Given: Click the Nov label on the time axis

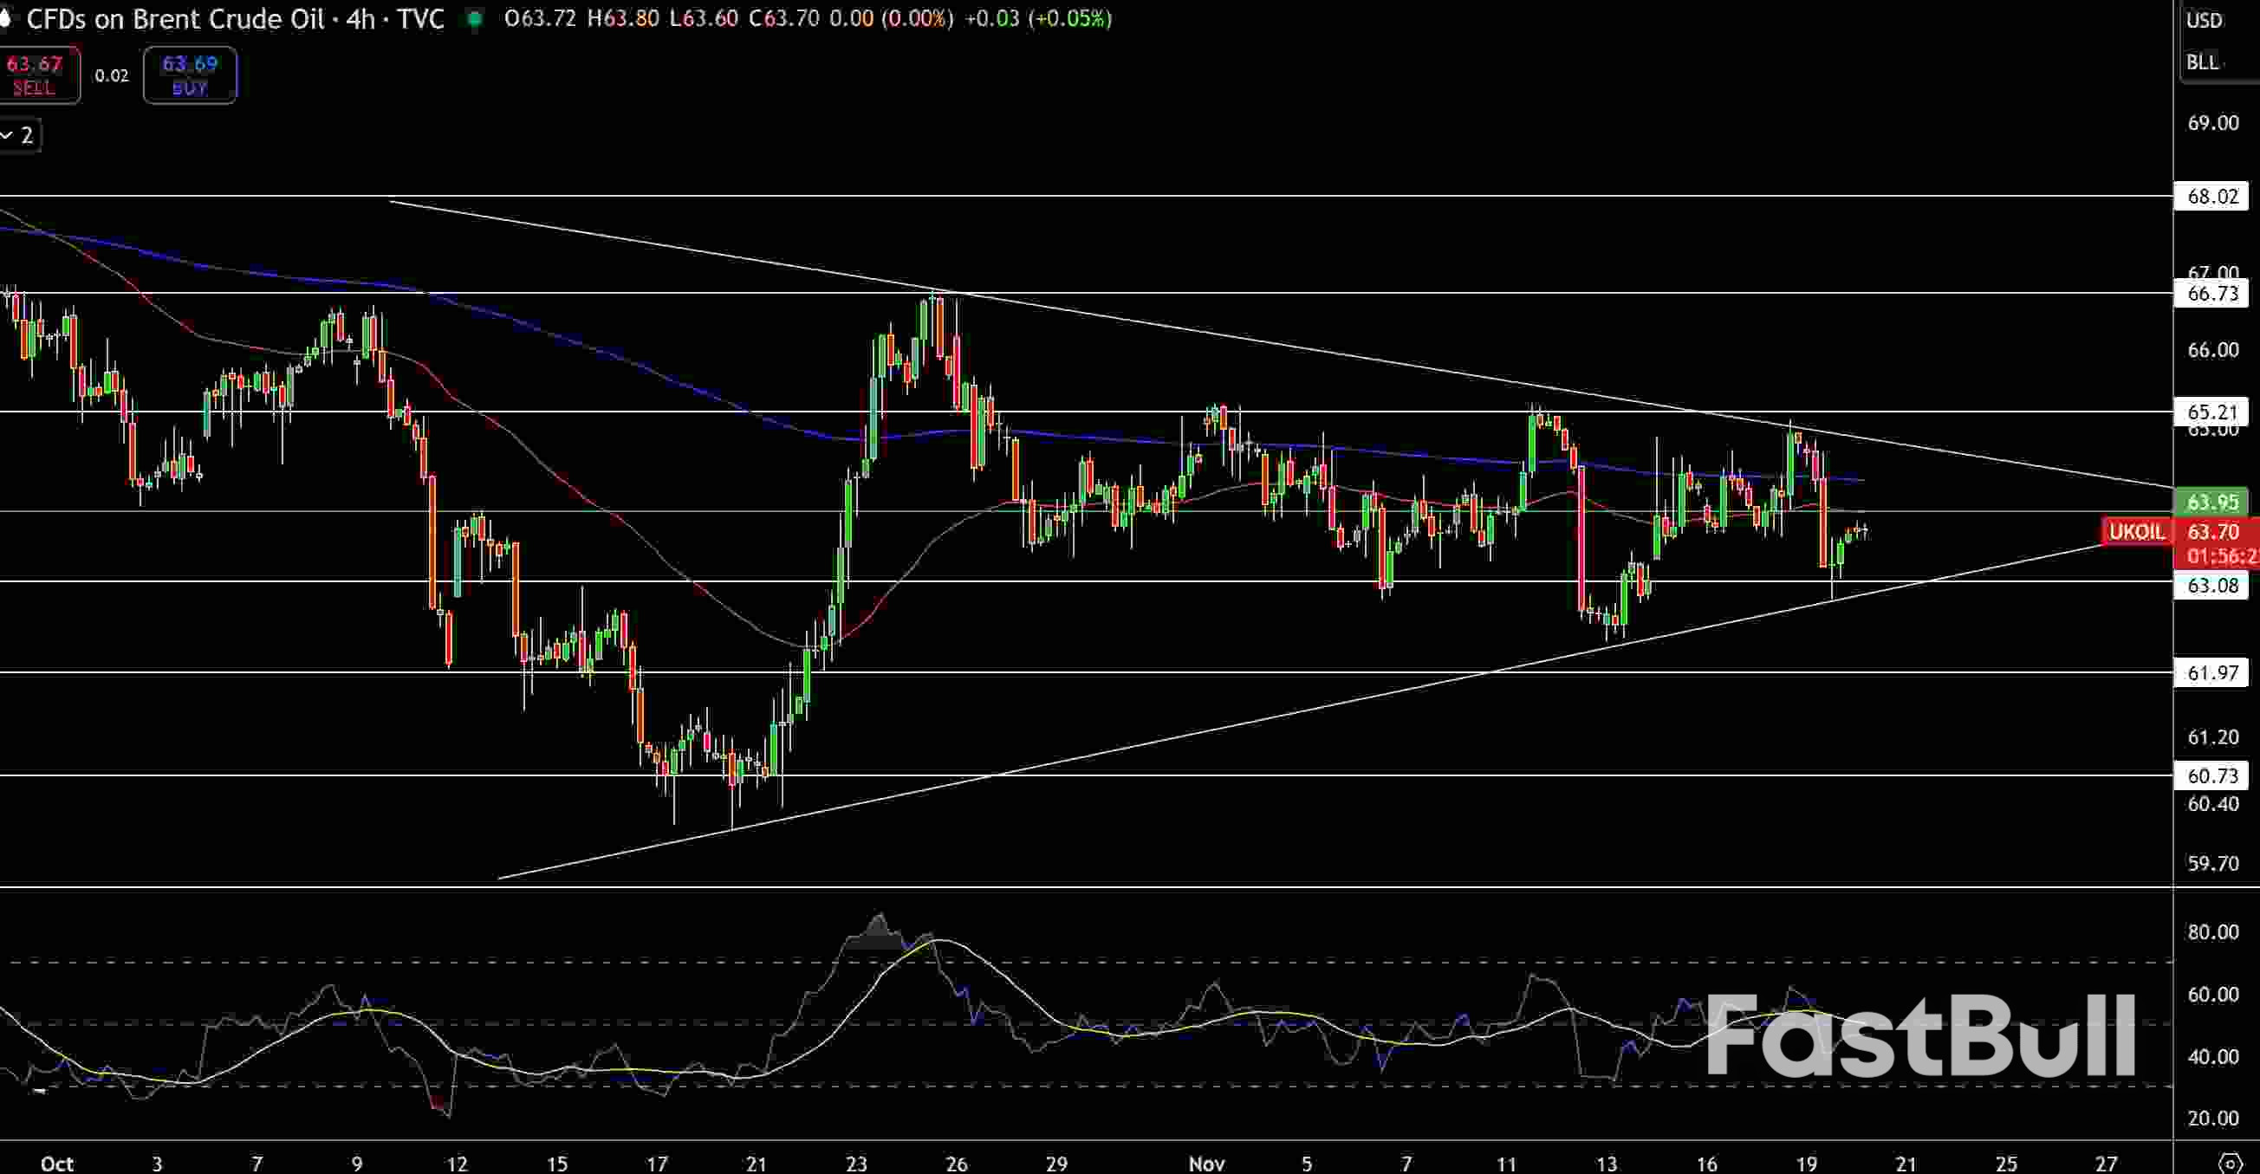Looking at the screenshot, I should pos(1205,1164).
